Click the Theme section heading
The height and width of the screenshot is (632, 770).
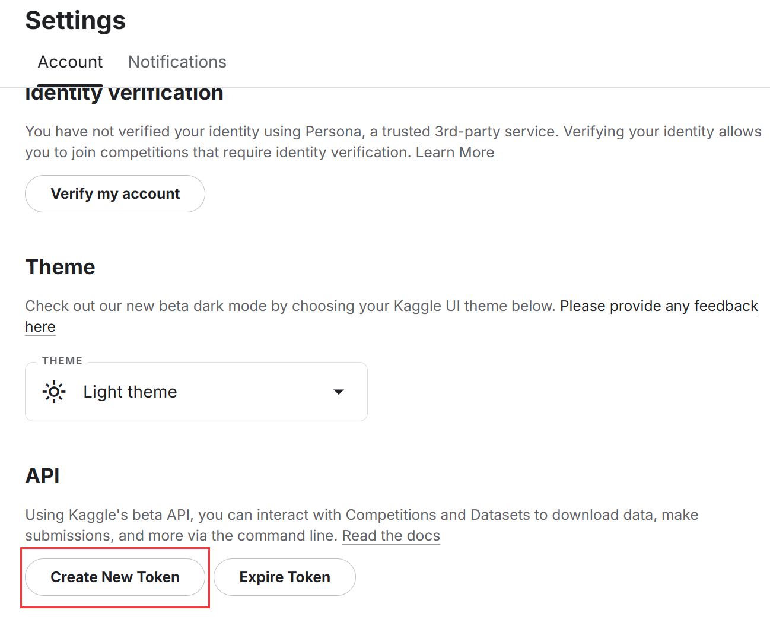pos(61,267)
